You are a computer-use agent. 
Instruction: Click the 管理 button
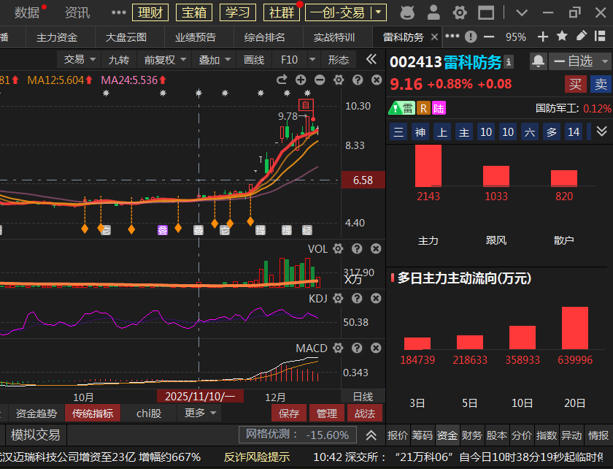click(327, 413)
